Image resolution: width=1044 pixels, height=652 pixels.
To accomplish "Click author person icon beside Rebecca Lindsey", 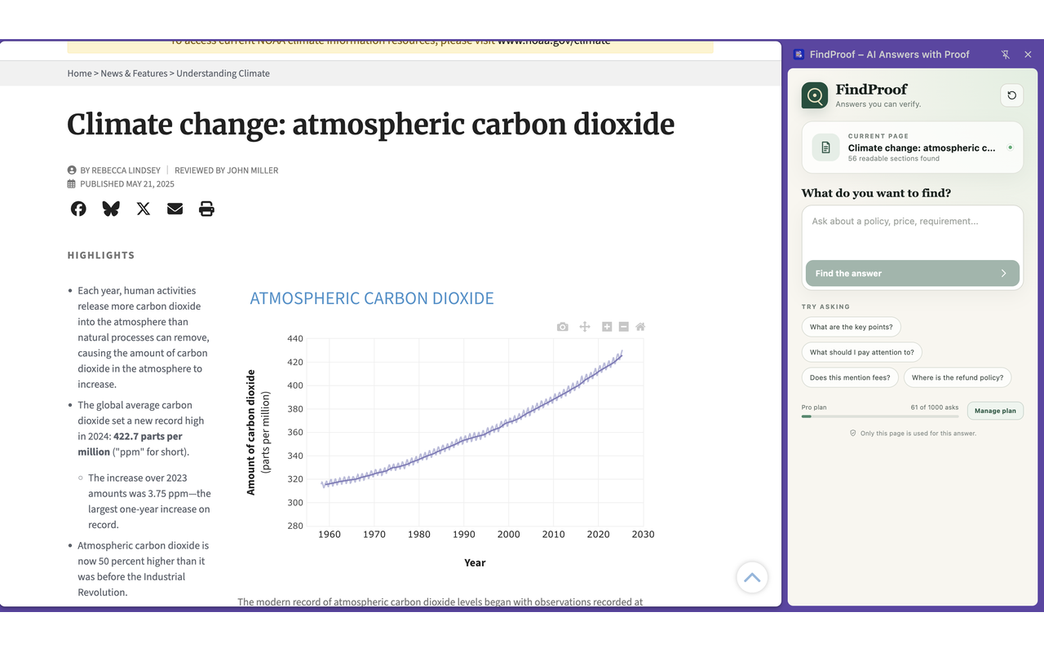I will click(x=72, y=170).
